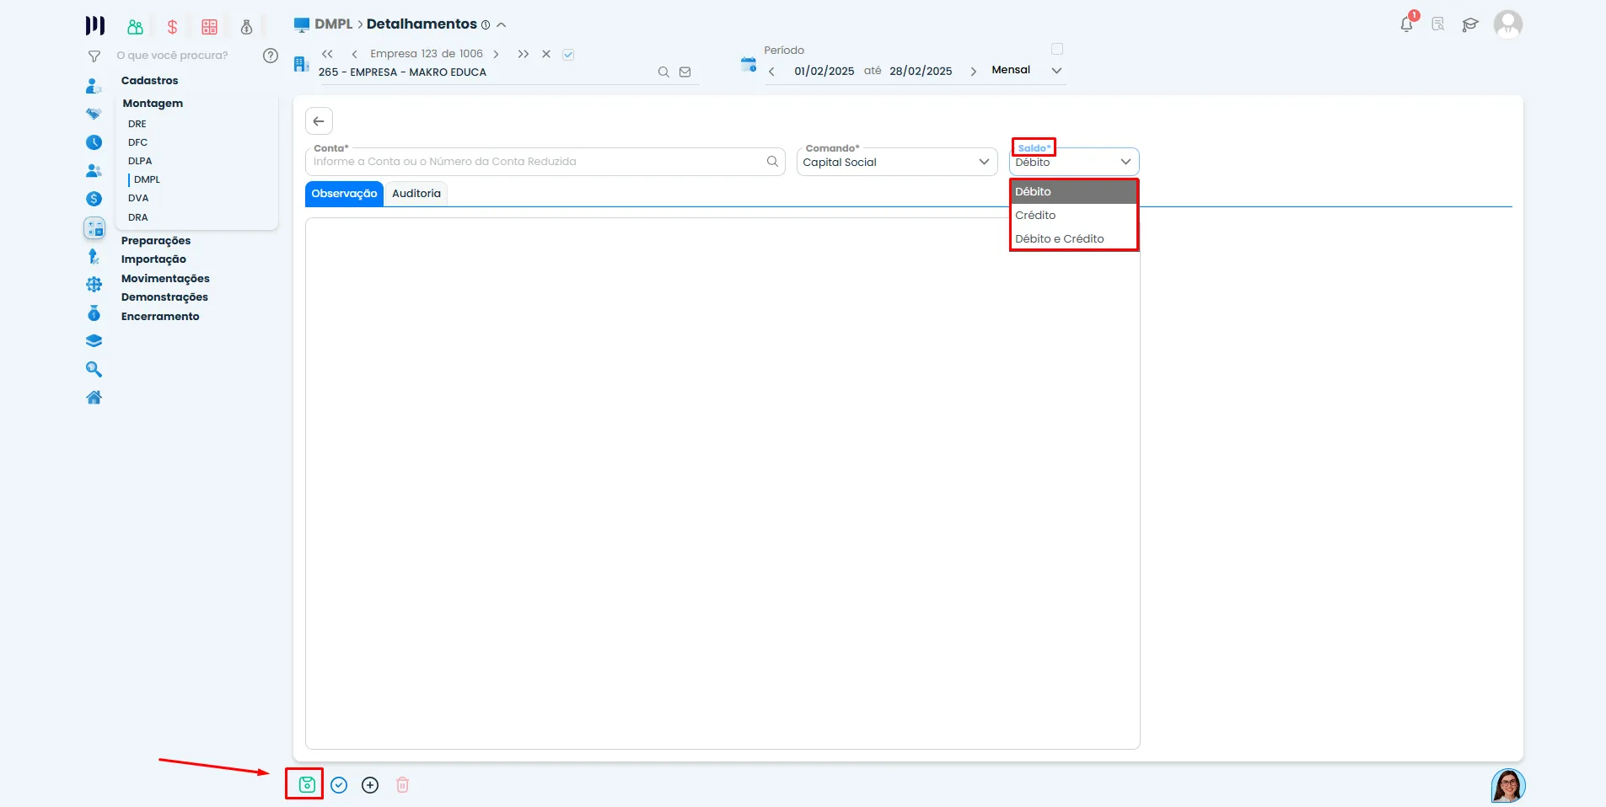This screenshot has width=1606, height=807.
Task: Open the Demonstrações menu section
Action: pos(164,297)
